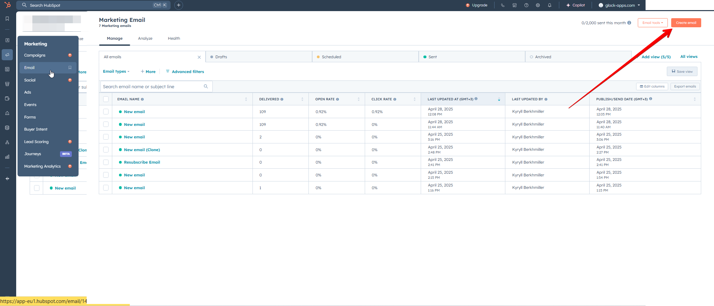Open the Reporting bar-chart sidebar icon
Viewport: 714px width, 306px height.
(x=7, y=157)
